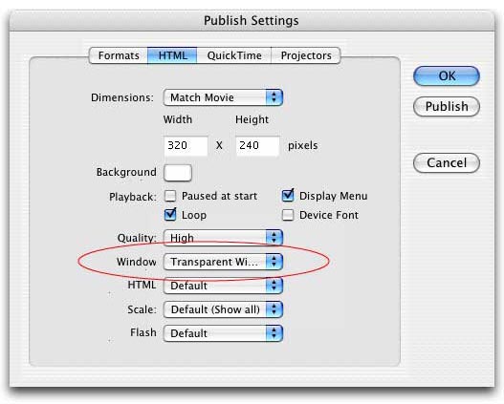
Task: Switch to the Formats tab
Action: click(119, 55)
